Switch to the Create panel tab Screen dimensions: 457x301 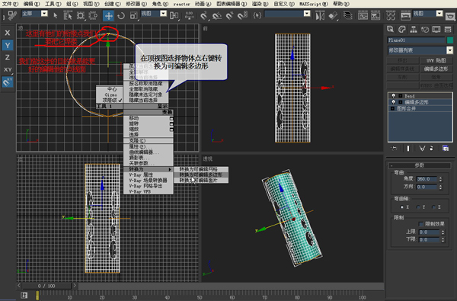[x=390, y=29]
